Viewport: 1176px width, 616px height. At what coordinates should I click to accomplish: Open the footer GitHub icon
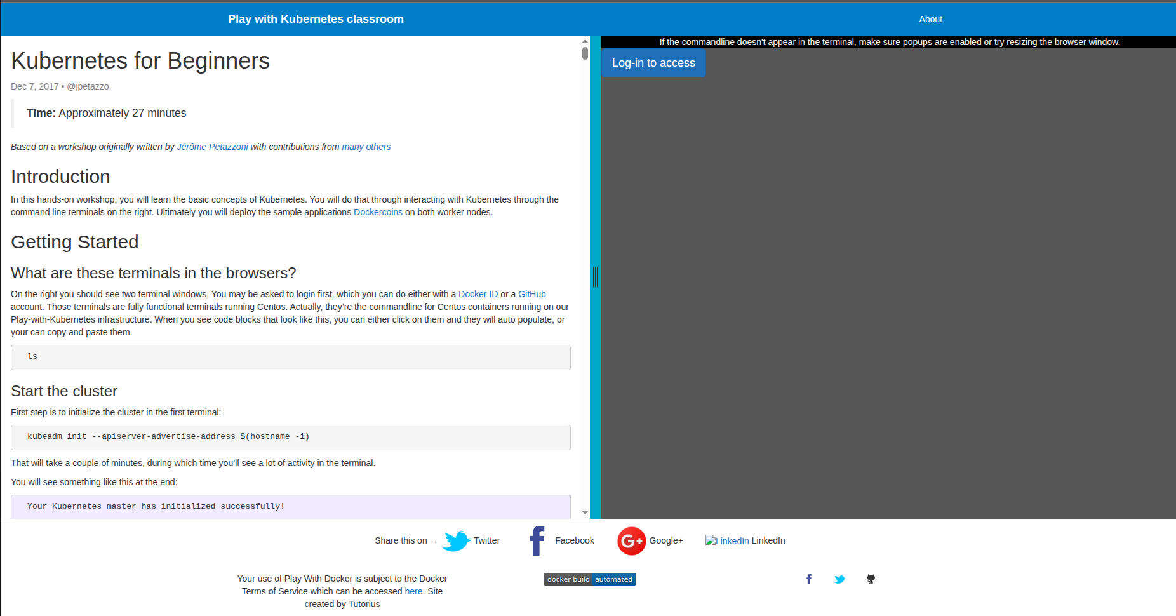pyautogui.click(x=871, y=579)
